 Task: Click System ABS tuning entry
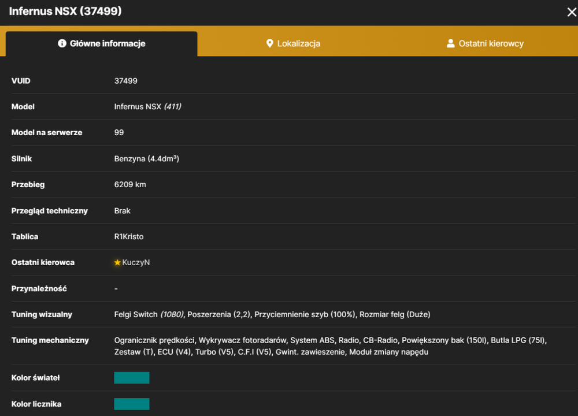pos(312,340)
